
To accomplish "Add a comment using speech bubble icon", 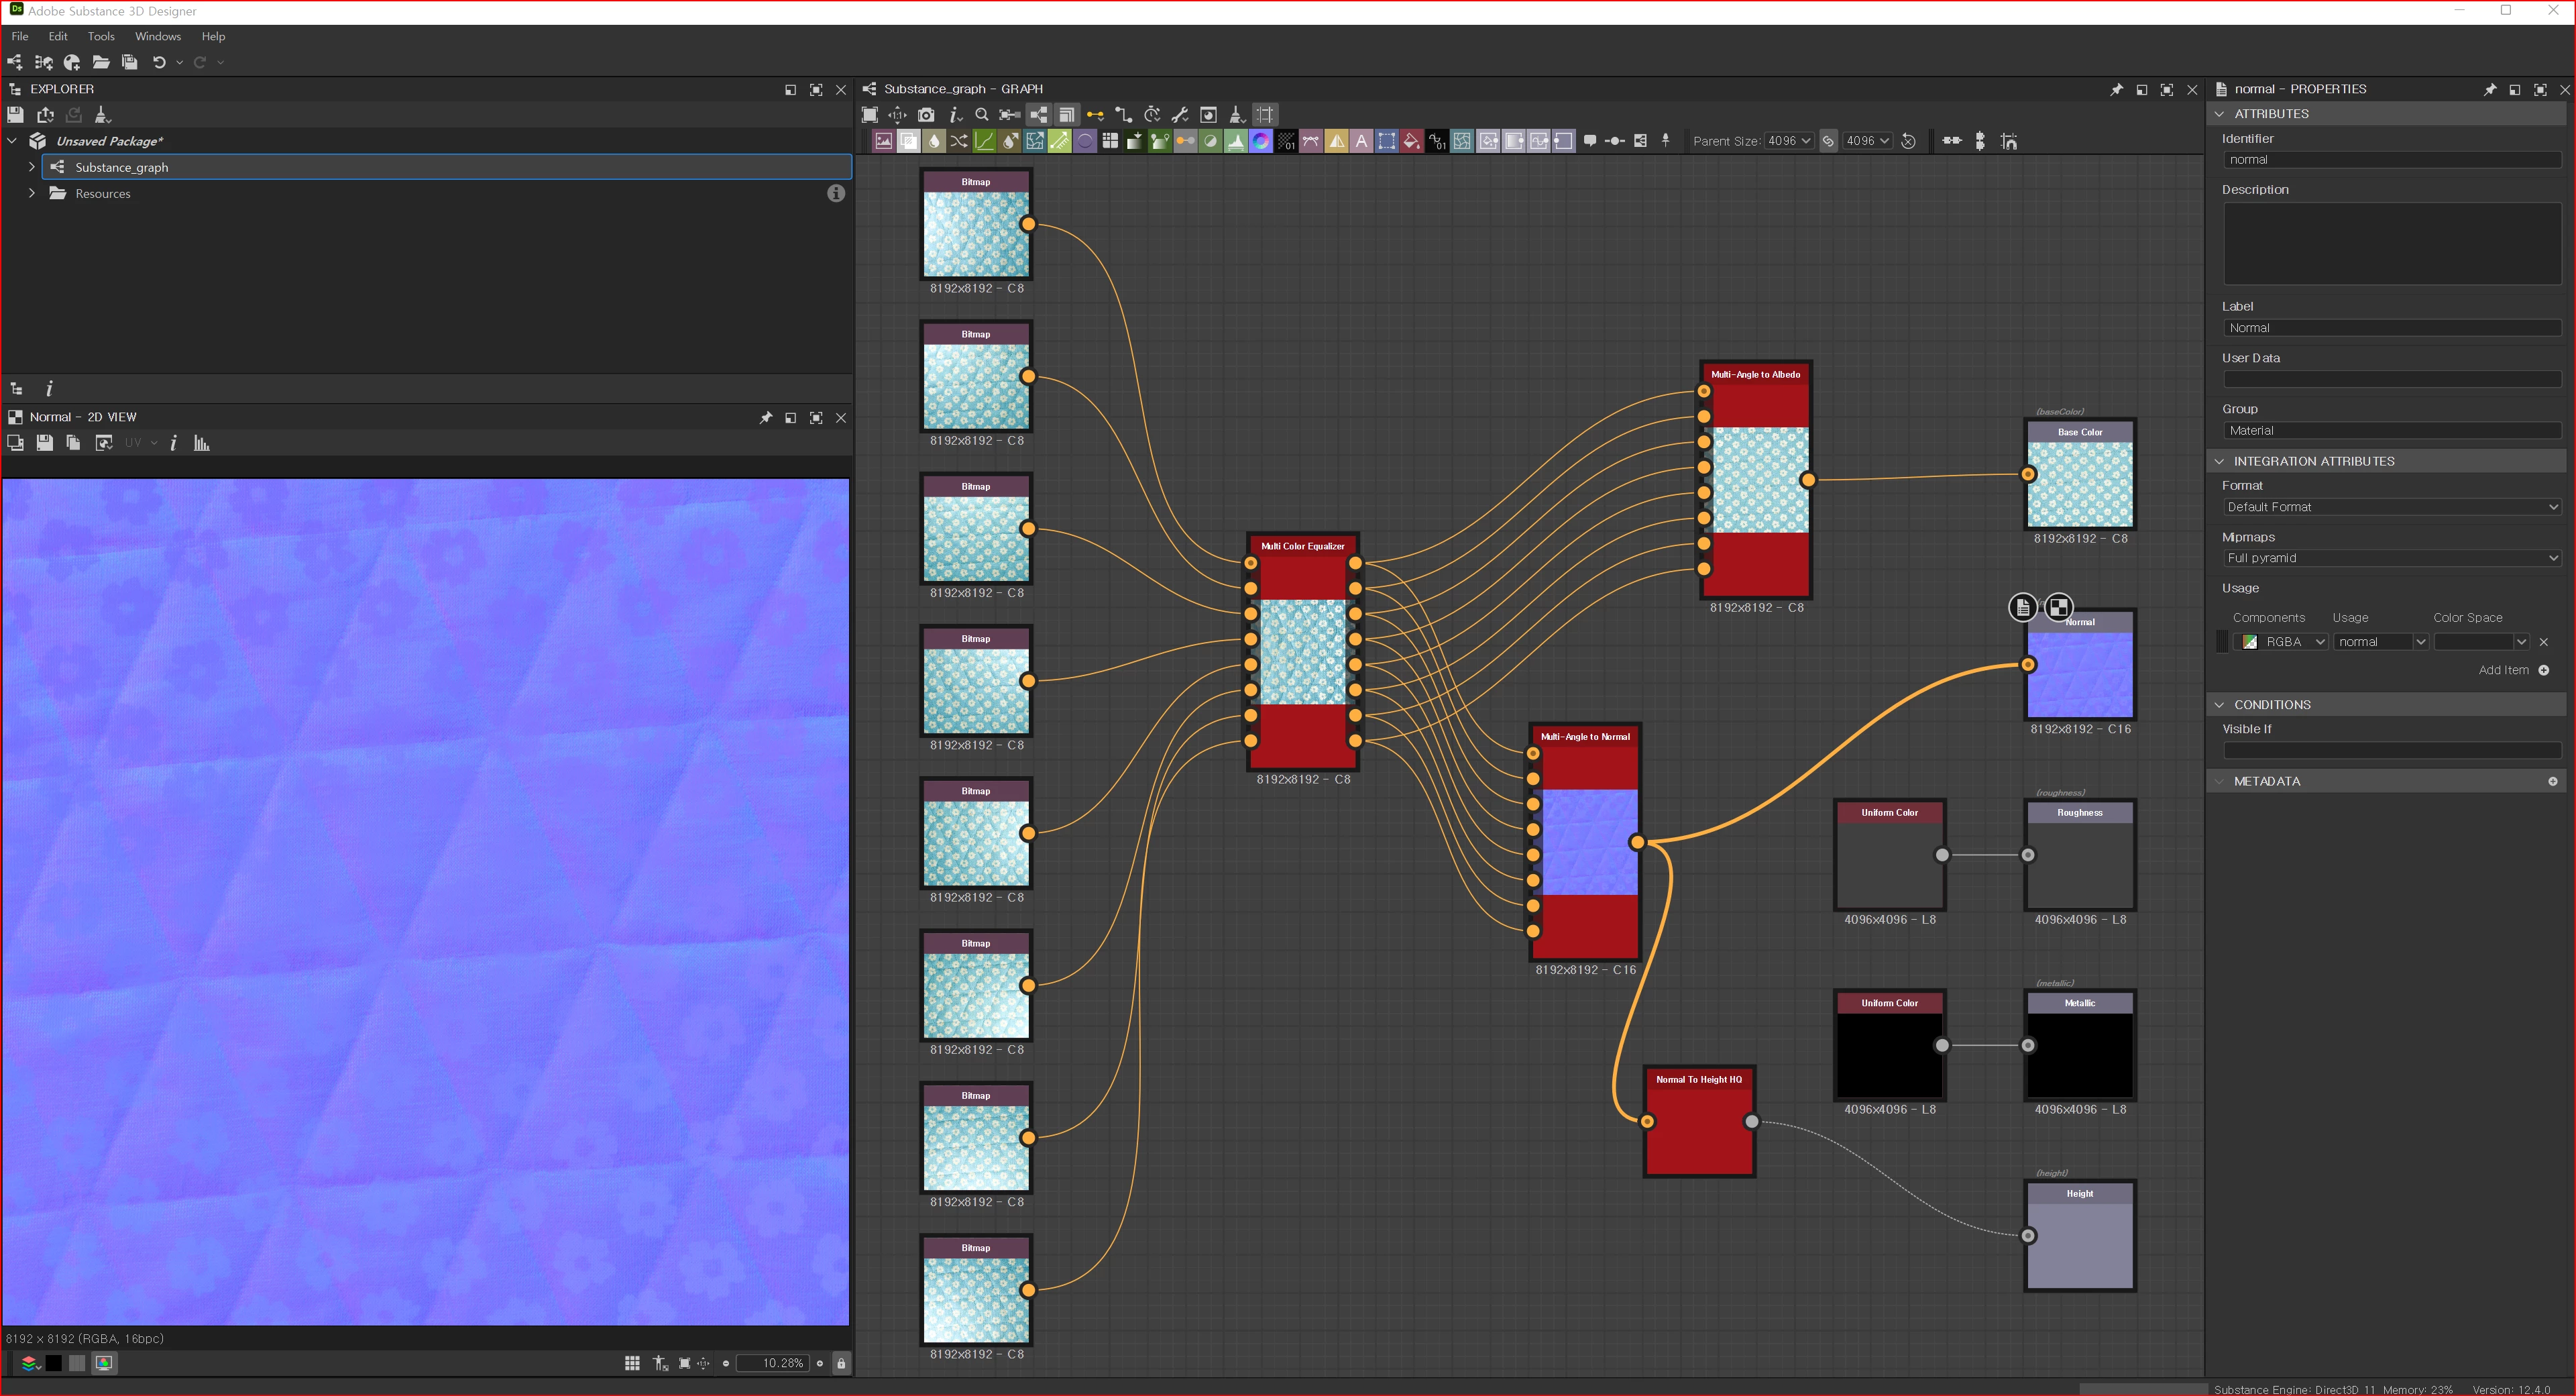I will coord(1590,141).
